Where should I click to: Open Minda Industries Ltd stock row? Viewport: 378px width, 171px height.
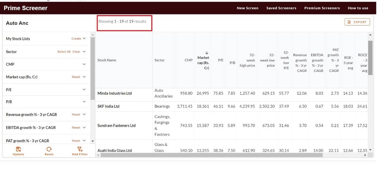(x=114, y=93)
